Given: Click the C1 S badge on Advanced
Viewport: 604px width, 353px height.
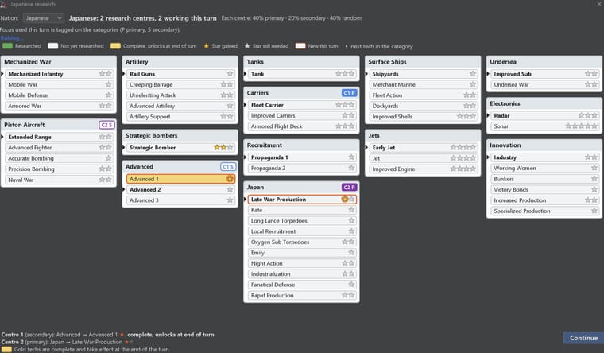Looking at the screenshot, I should pos(227,166).
